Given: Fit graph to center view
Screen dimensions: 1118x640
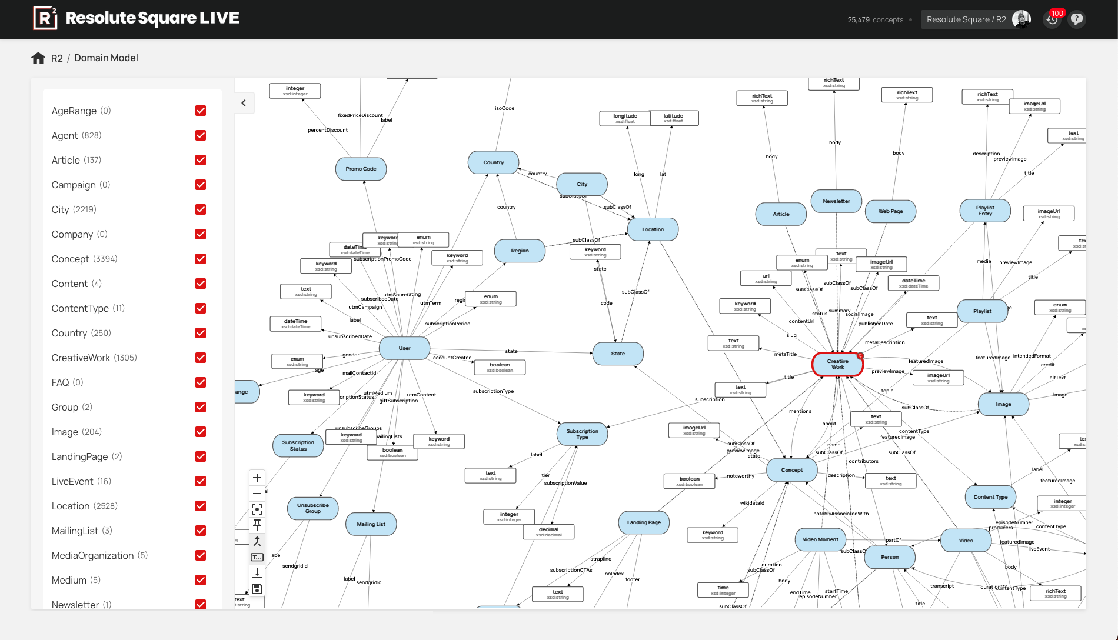Looking at the screenshot, I should click(257, 509).
